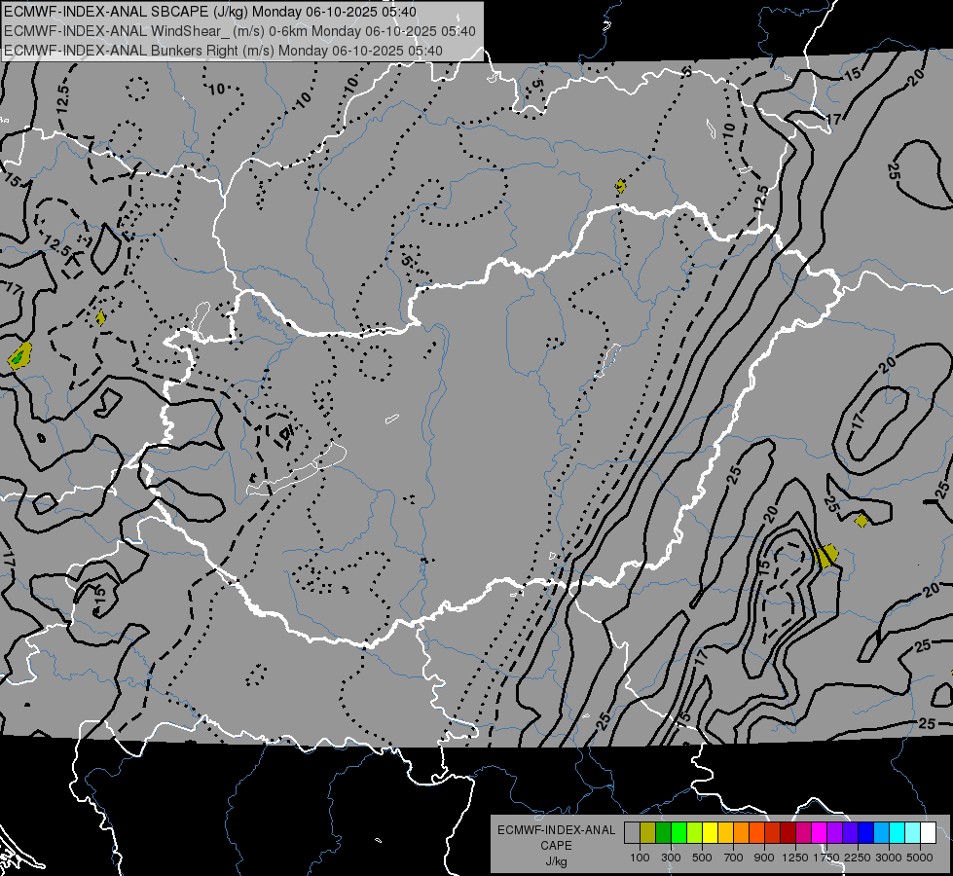This screenshot has height=876, width=953.
Task: Click the pure blue legend swatch
Action: tap(865, 832)
